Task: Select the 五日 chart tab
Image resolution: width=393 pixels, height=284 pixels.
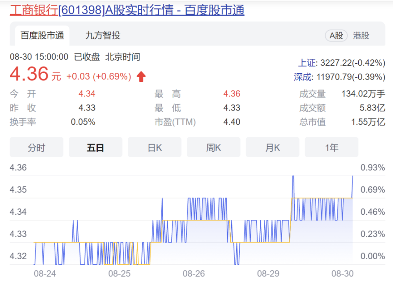Action: click(95, 147)
